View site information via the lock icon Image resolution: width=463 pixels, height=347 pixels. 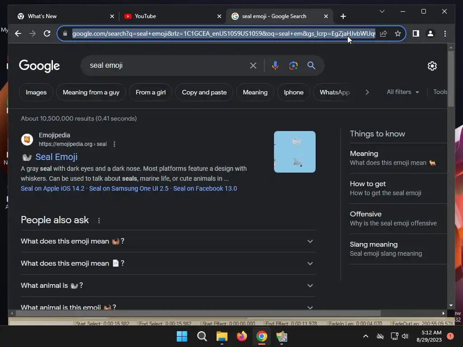click(x=65, y=33)
